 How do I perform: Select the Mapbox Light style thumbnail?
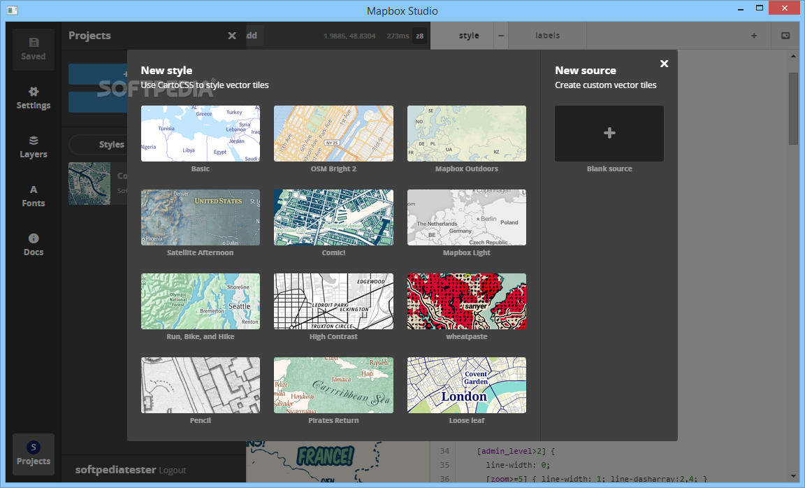pos(467,217)
